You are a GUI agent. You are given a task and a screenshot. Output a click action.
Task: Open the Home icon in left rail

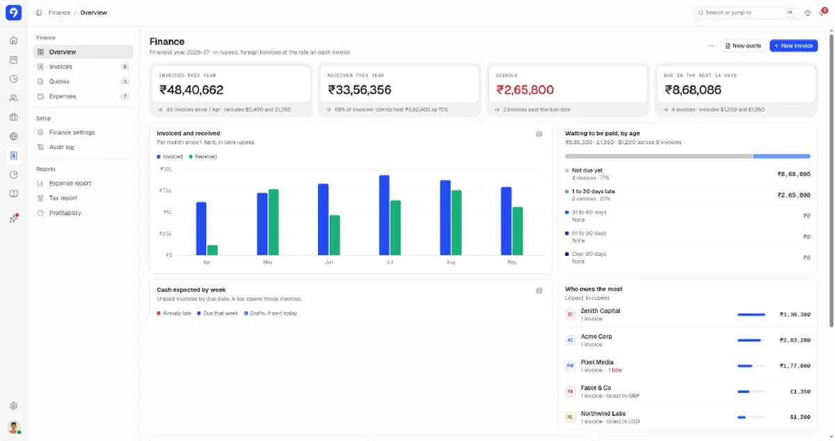[x=13, y=40]
